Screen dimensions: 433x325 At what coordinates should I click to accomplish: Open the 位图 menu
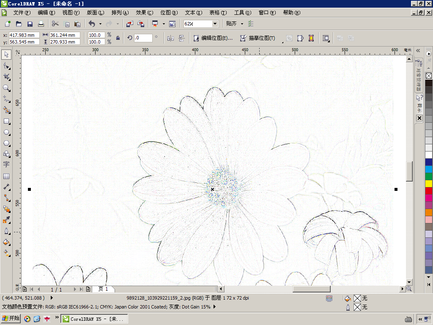(x=169, y=13)
